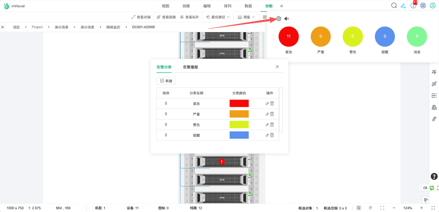This screenshot has width=439, height=212.
Task: Click the nVisual logo
Action: point(15,6)
